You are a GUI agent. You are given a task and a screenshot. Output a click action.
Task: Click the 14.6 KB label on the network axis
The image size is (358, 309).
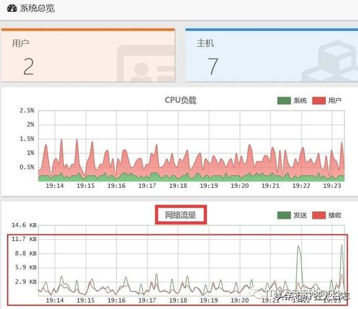[24, 225]
